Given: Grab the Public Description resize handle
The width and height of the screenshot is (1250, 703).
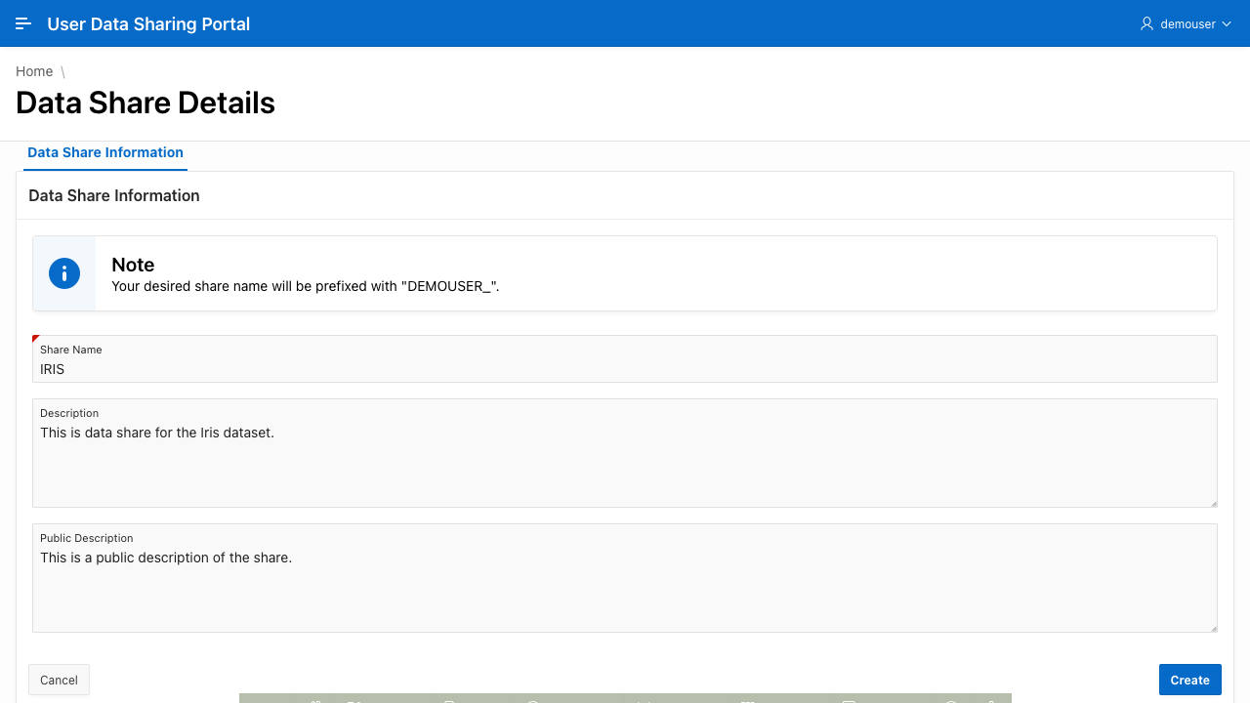Looking at the screenshot, I should pyautogui.click(x=1214, y=628).
